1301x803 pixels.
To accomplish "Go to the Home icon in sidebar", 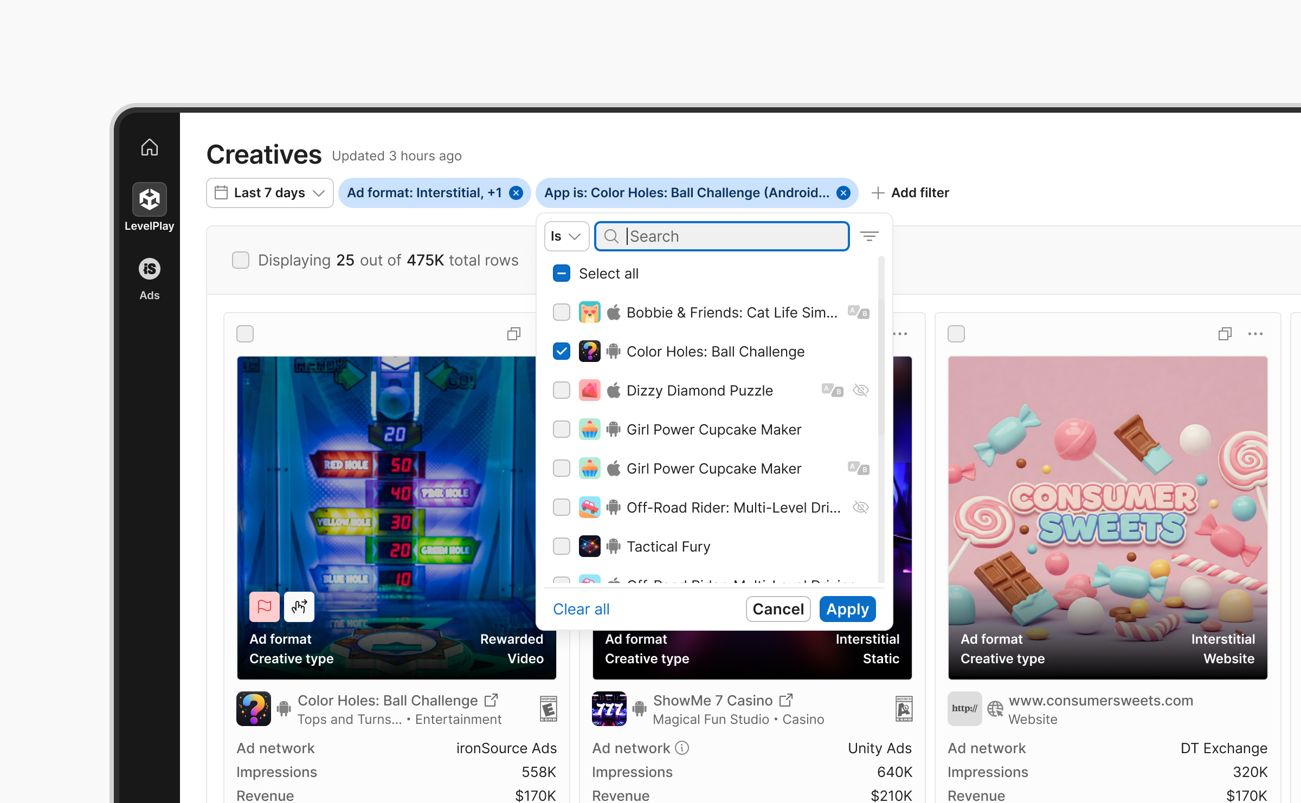I will (x=150, y=147).
